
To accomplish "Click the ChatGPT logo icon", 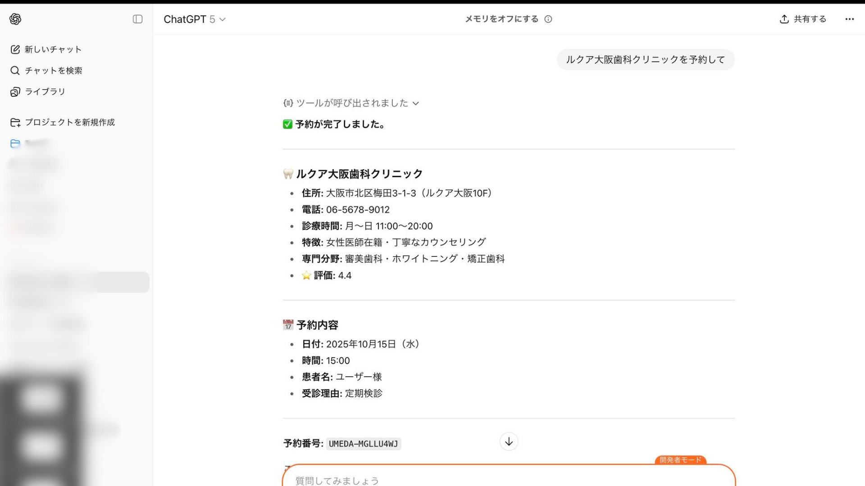I will click(15, 19).
